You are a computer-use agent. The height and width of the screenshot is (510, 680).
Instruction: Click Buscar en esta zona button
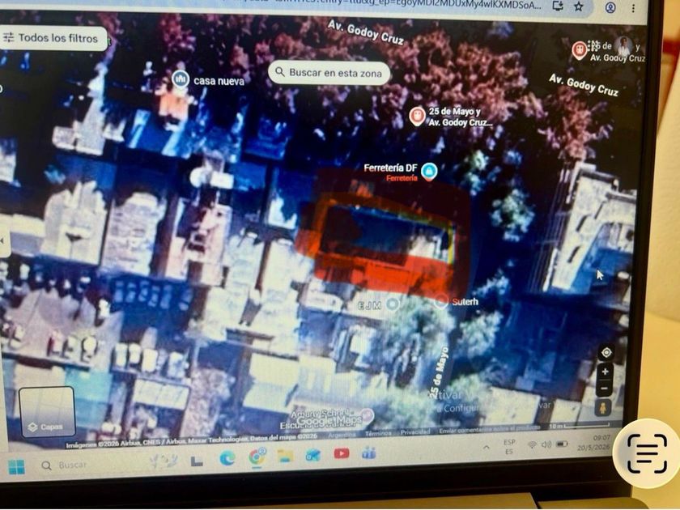click(x=329, y=72)
